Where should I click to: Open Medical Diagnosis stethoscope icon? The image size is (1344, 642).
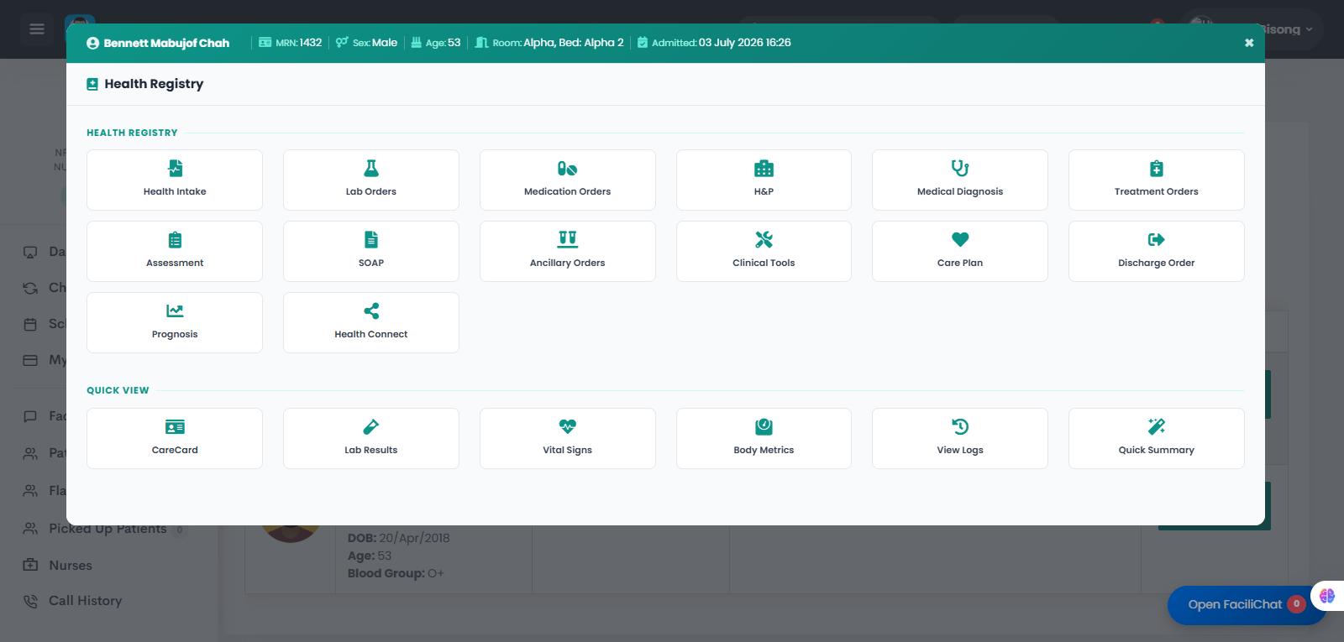(960, 169)
